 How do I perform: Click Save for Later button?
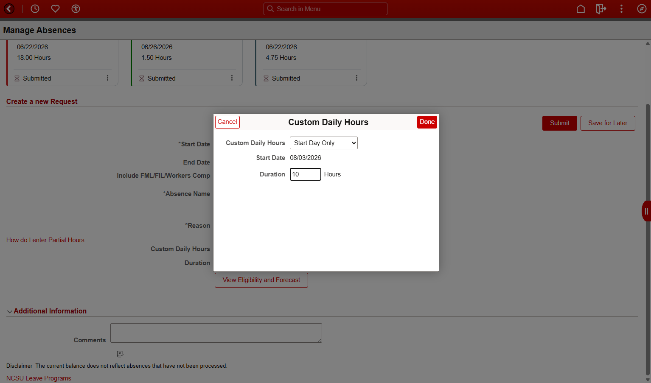pyautogui.click(x=608, y=123)
